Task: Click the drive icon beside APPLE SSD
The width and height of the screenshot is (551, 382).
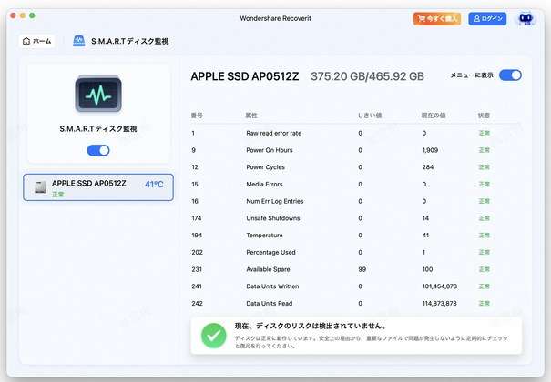Action: coord(40,187)
